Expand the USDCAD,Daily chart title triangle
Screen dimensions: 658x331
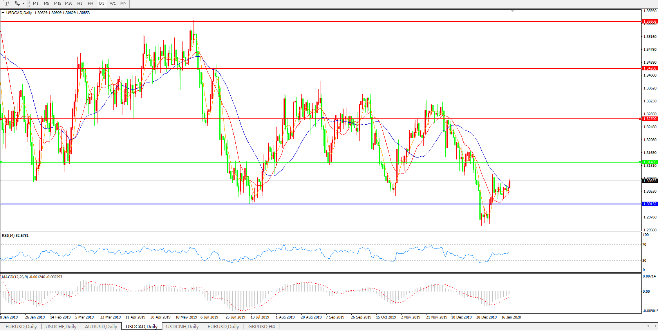(3, 13)
